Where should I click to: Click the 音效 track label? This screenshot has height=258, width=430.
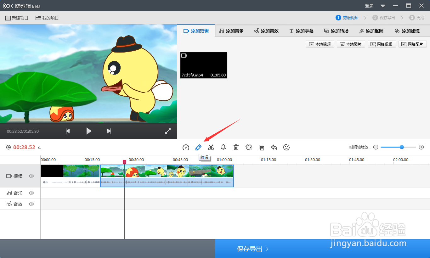click(x=14, y=204)
